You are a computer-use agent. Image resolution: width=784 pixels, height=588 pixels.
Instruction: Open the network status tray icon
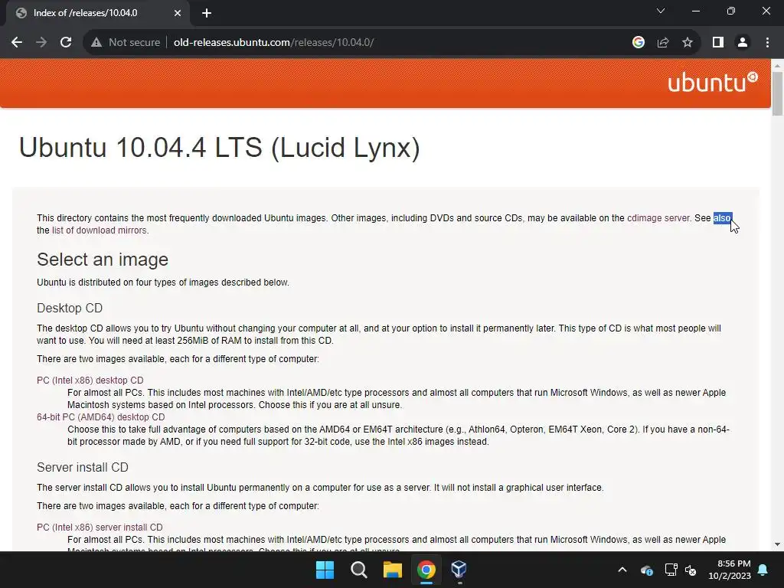coord(671,570)
